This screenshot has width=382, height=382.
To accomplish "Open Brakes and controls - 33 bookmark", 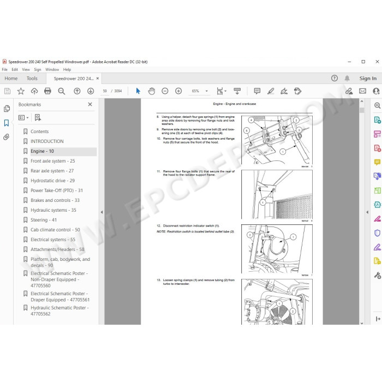I will (55, 200).
